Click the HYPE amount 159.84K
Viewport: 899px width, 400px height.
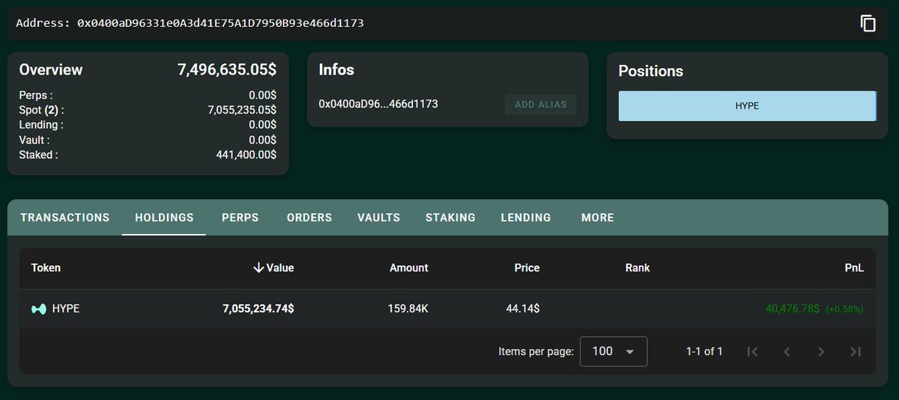[x=408, y=308]
